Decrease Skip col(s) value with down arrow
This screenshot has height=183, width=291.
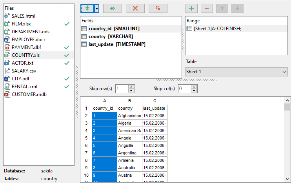point(193,91)
